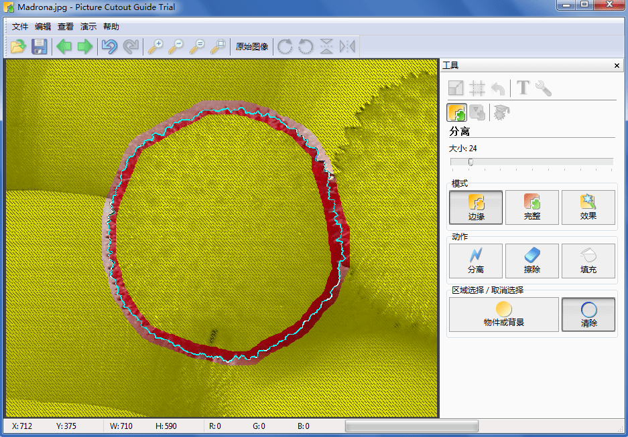Click the zoom out magnifier icon

pyautogui.click(x=176, y=46)
